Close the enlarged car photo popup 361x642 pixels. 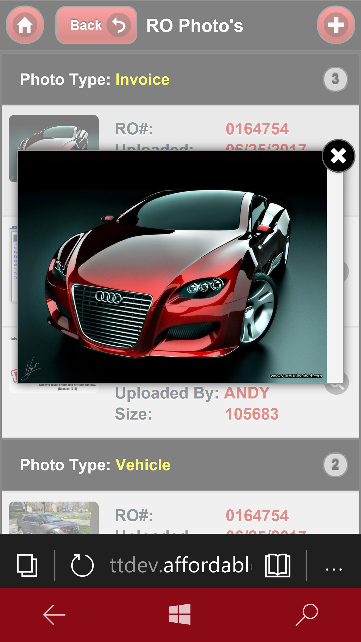338,156
